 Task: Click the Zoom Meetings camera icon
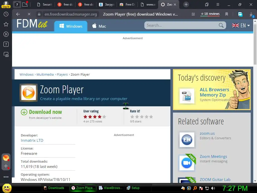[x=187, y=163]
